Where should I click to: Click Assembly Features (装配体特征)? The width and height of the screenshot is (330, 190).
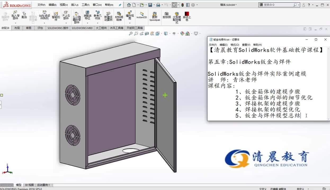87,15
